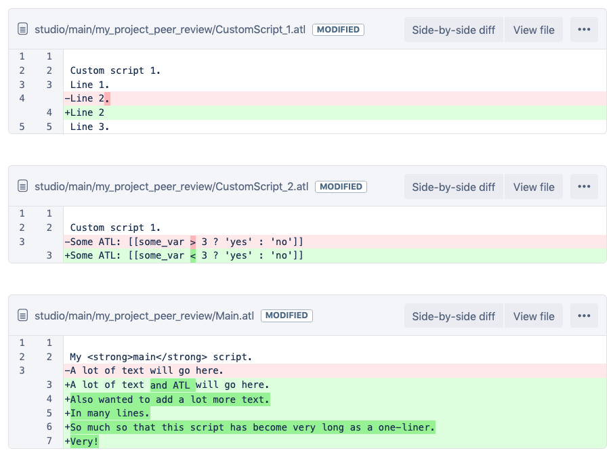This screenshot has width=615, height=457.
Task: Enable Side-by-side diff for CustomScript_2.atl
Action: 453,186
